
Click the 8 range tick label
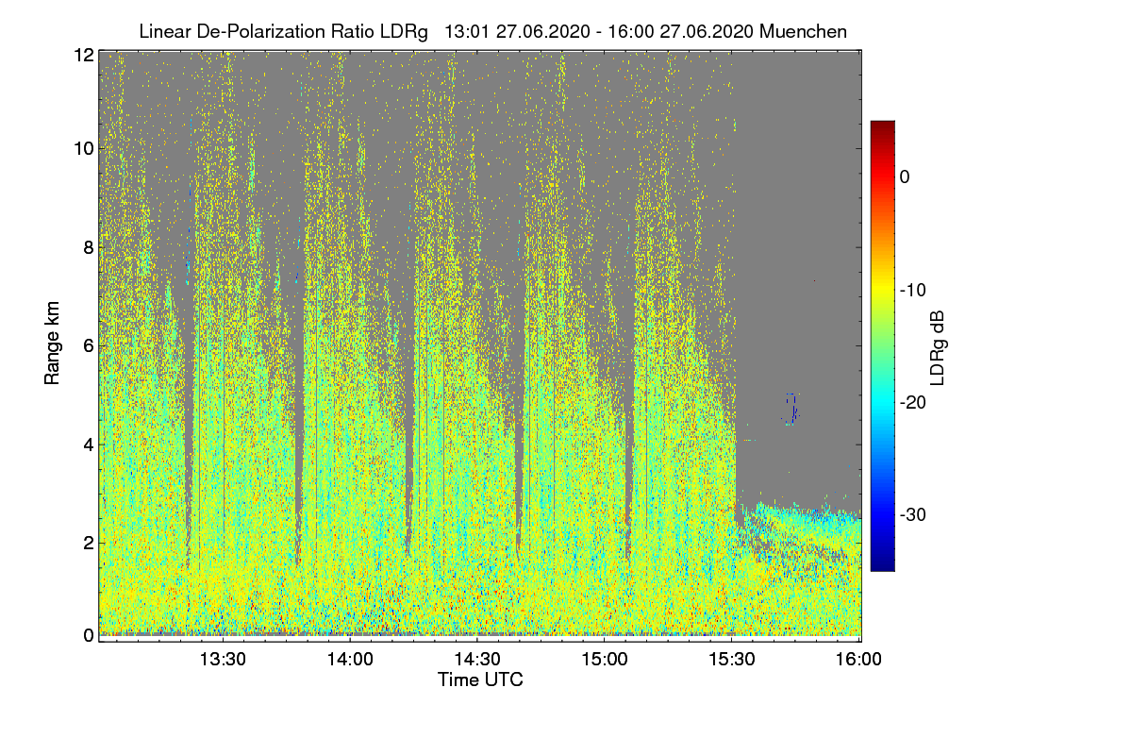[89, 246]
